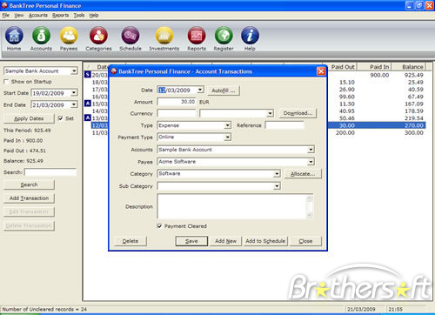Screen dimensions: 435x315
Task: Open the Home toolbar icon
Action: pyautogui.click(x=14, y=38)
